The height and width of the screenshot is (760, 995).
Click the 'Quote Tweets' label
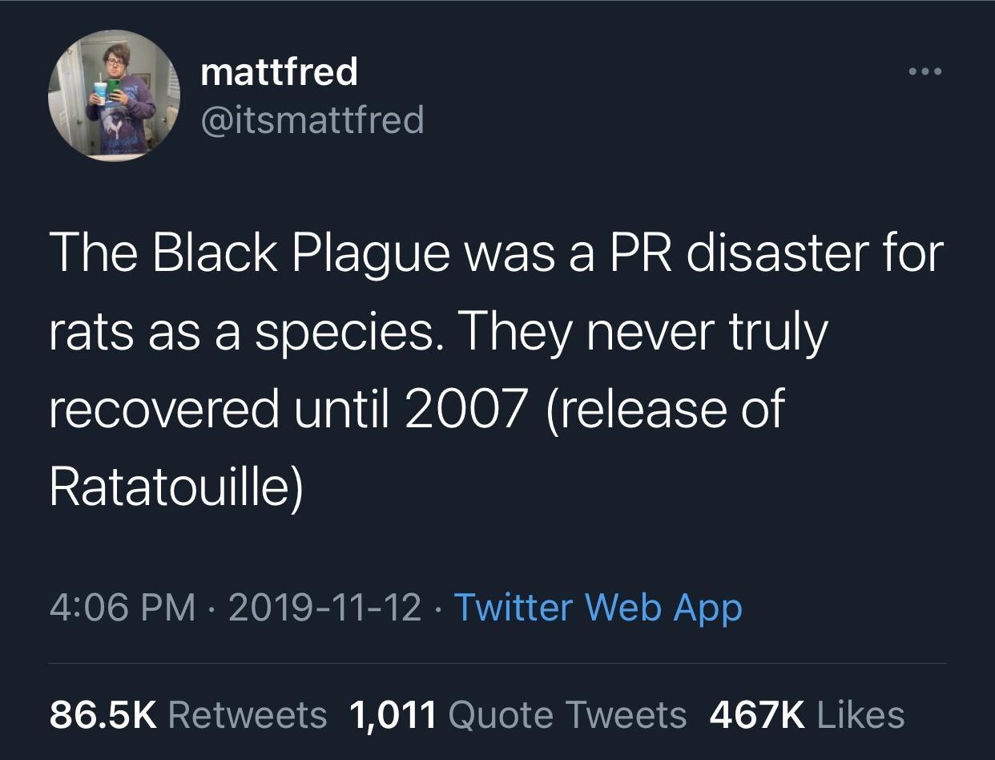click(x=568, y=714)
